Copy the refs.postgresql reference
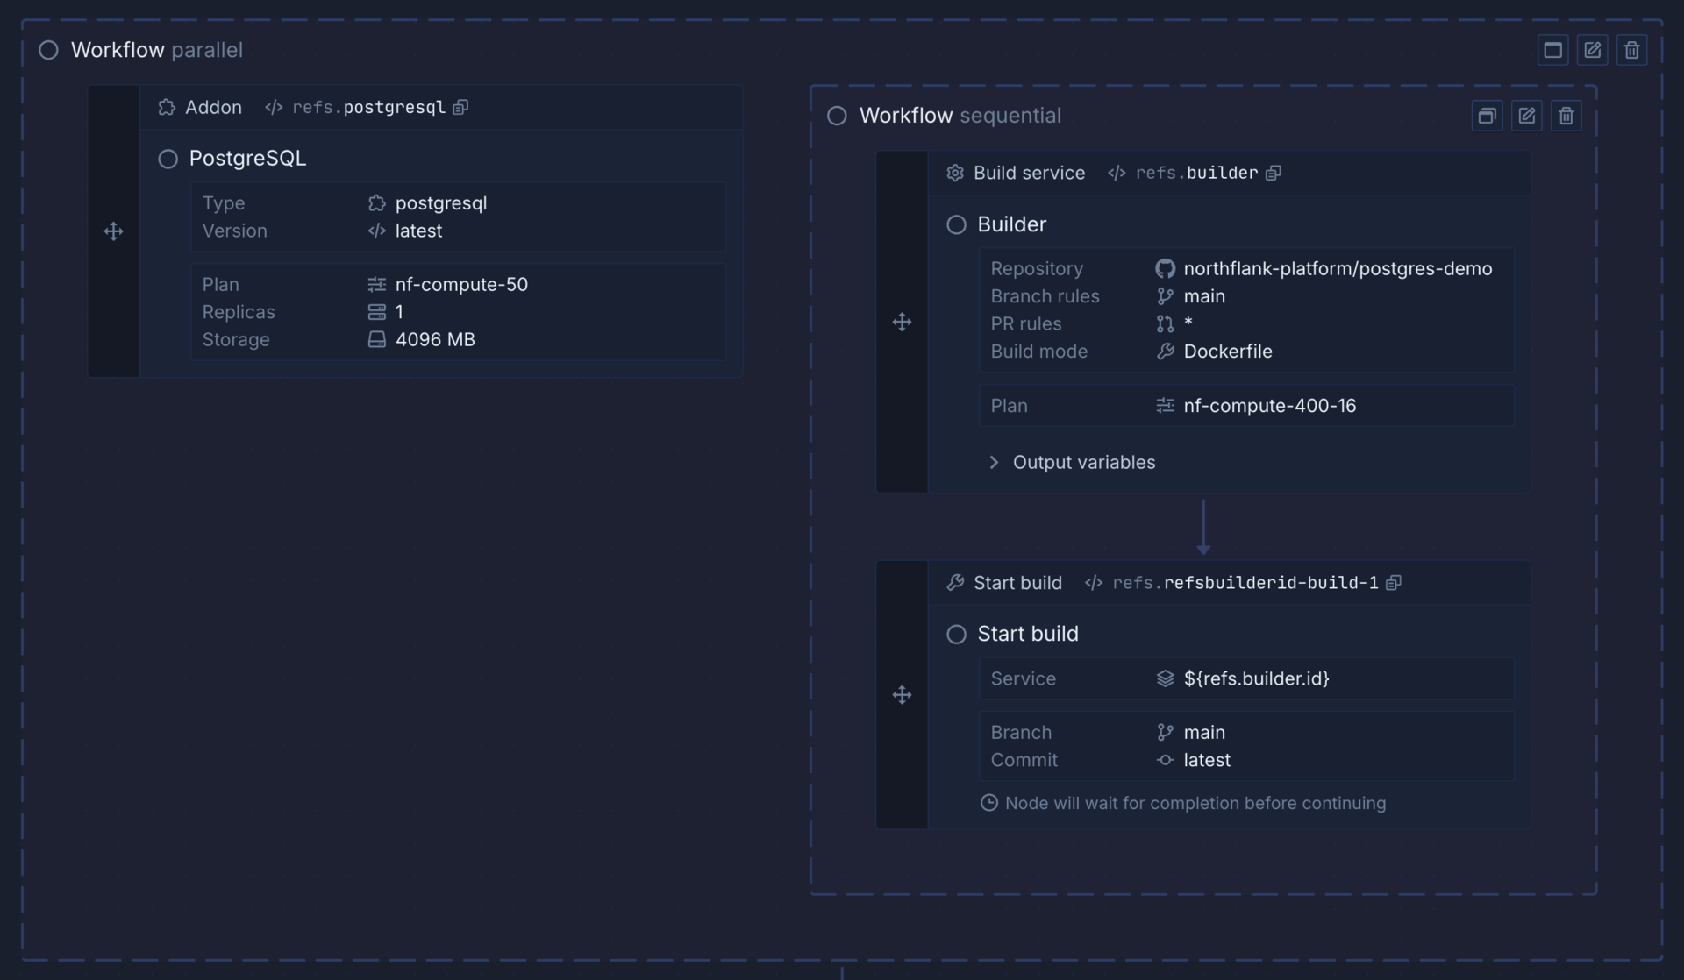The height and width of the screenshot is (980, 1684). point(460,107)
